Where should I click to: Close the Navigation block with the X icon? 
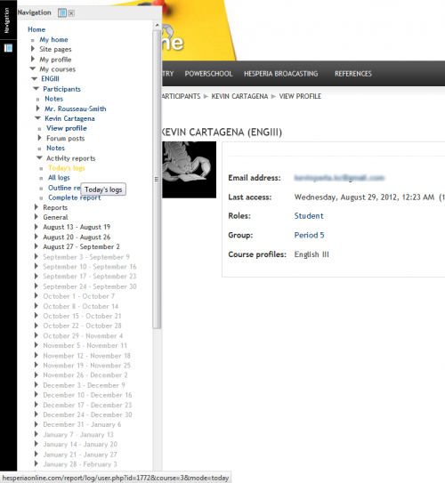click(71, 13)
